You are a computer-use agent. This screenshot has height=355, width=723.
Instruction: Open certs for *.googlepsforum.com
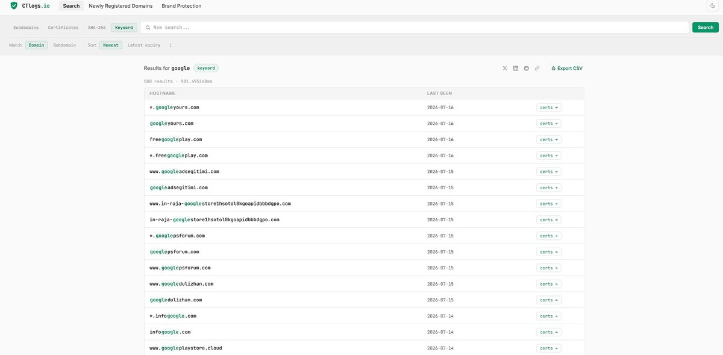(549, 236)
